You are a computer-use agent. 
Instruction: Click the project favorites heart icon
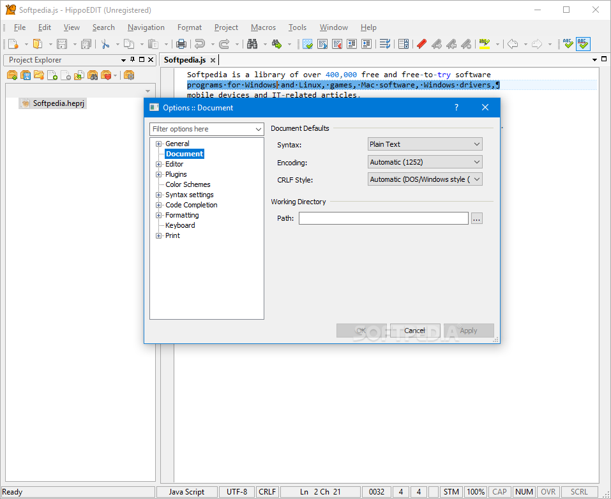[106, 75]
